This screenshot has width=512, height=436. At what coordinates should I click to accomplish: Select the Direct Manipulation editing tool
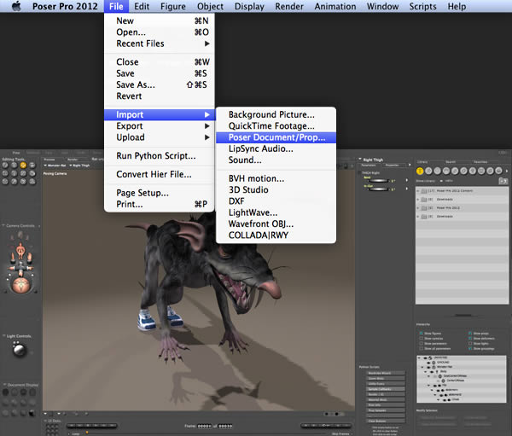click(32, 182)
